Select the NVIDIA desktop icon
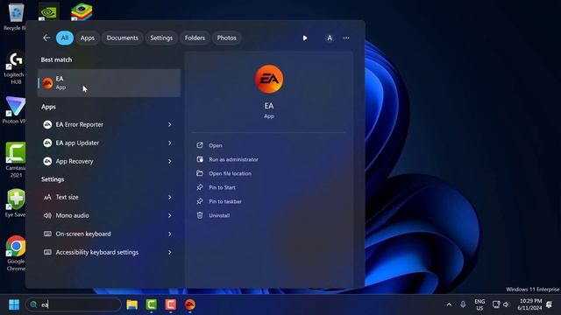The width and height of the screenshot is (561, 315). click(49, 11)
